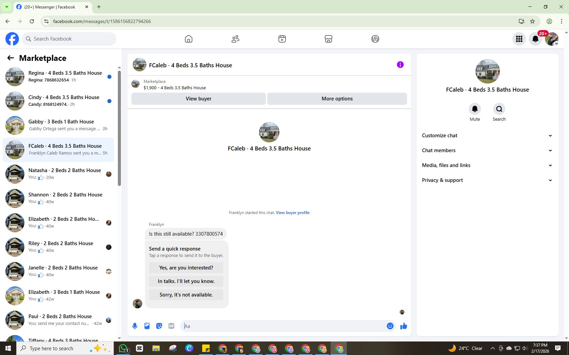
Task: Bookmark this tab with the star icon
Action: pyautogui.click(x=532, y=21)
